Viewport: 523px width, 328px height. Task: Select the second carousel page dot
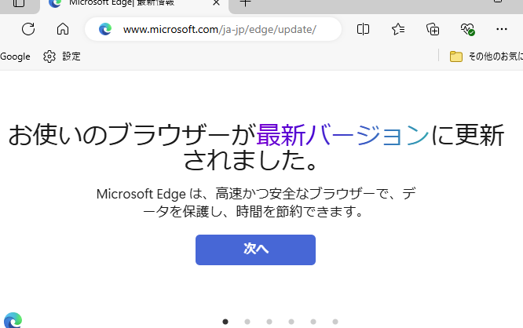tap(247, 321)
